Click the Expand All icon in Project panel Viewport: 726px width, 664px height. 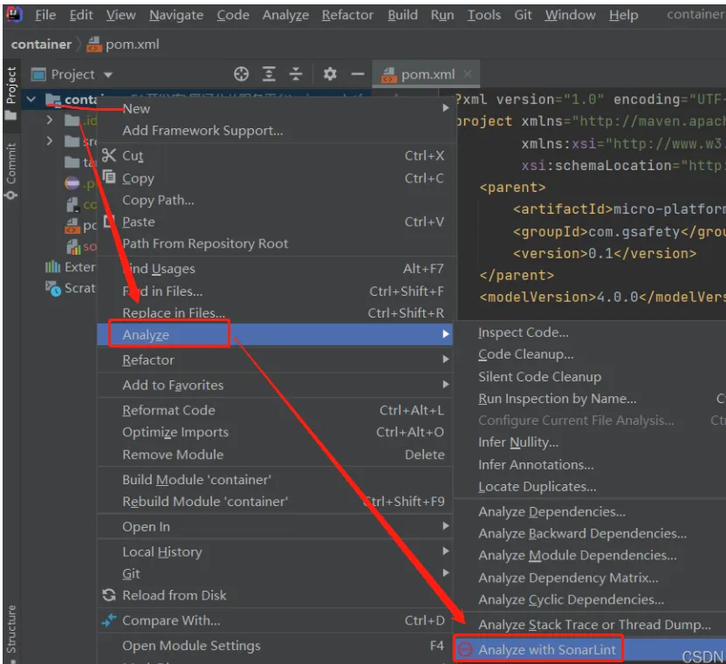click(x=269, y=74)
